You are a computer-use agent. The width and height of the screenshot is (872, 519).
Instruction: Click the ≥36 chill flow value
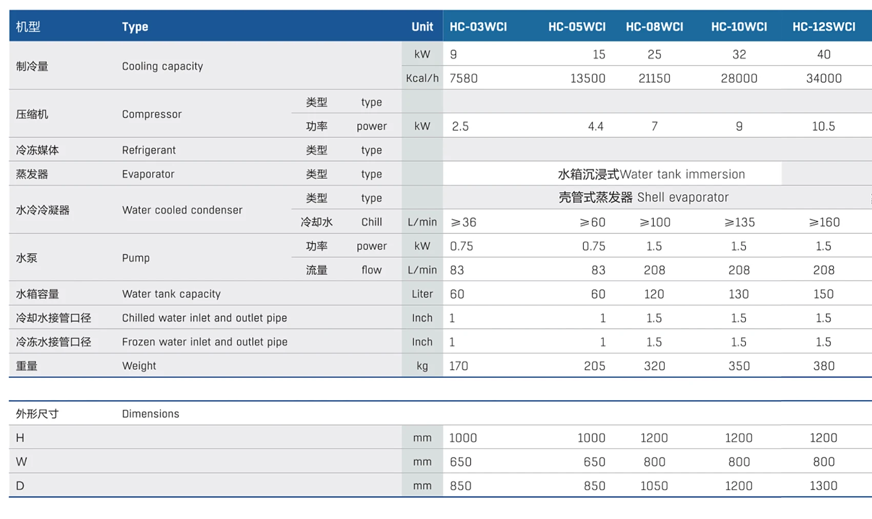pos(463,222)
